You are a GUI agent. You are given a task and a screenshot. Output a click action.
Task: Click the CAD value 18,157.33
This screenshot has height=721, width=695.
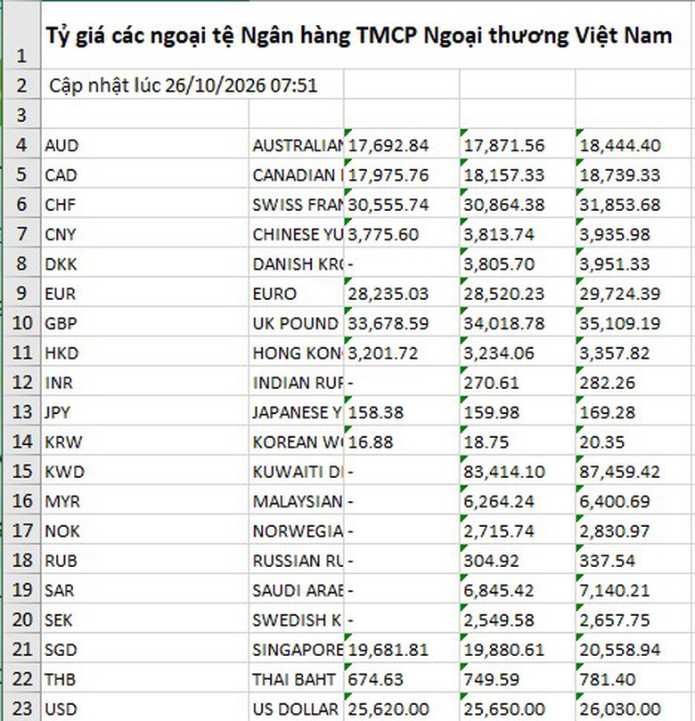coord(518,174)
